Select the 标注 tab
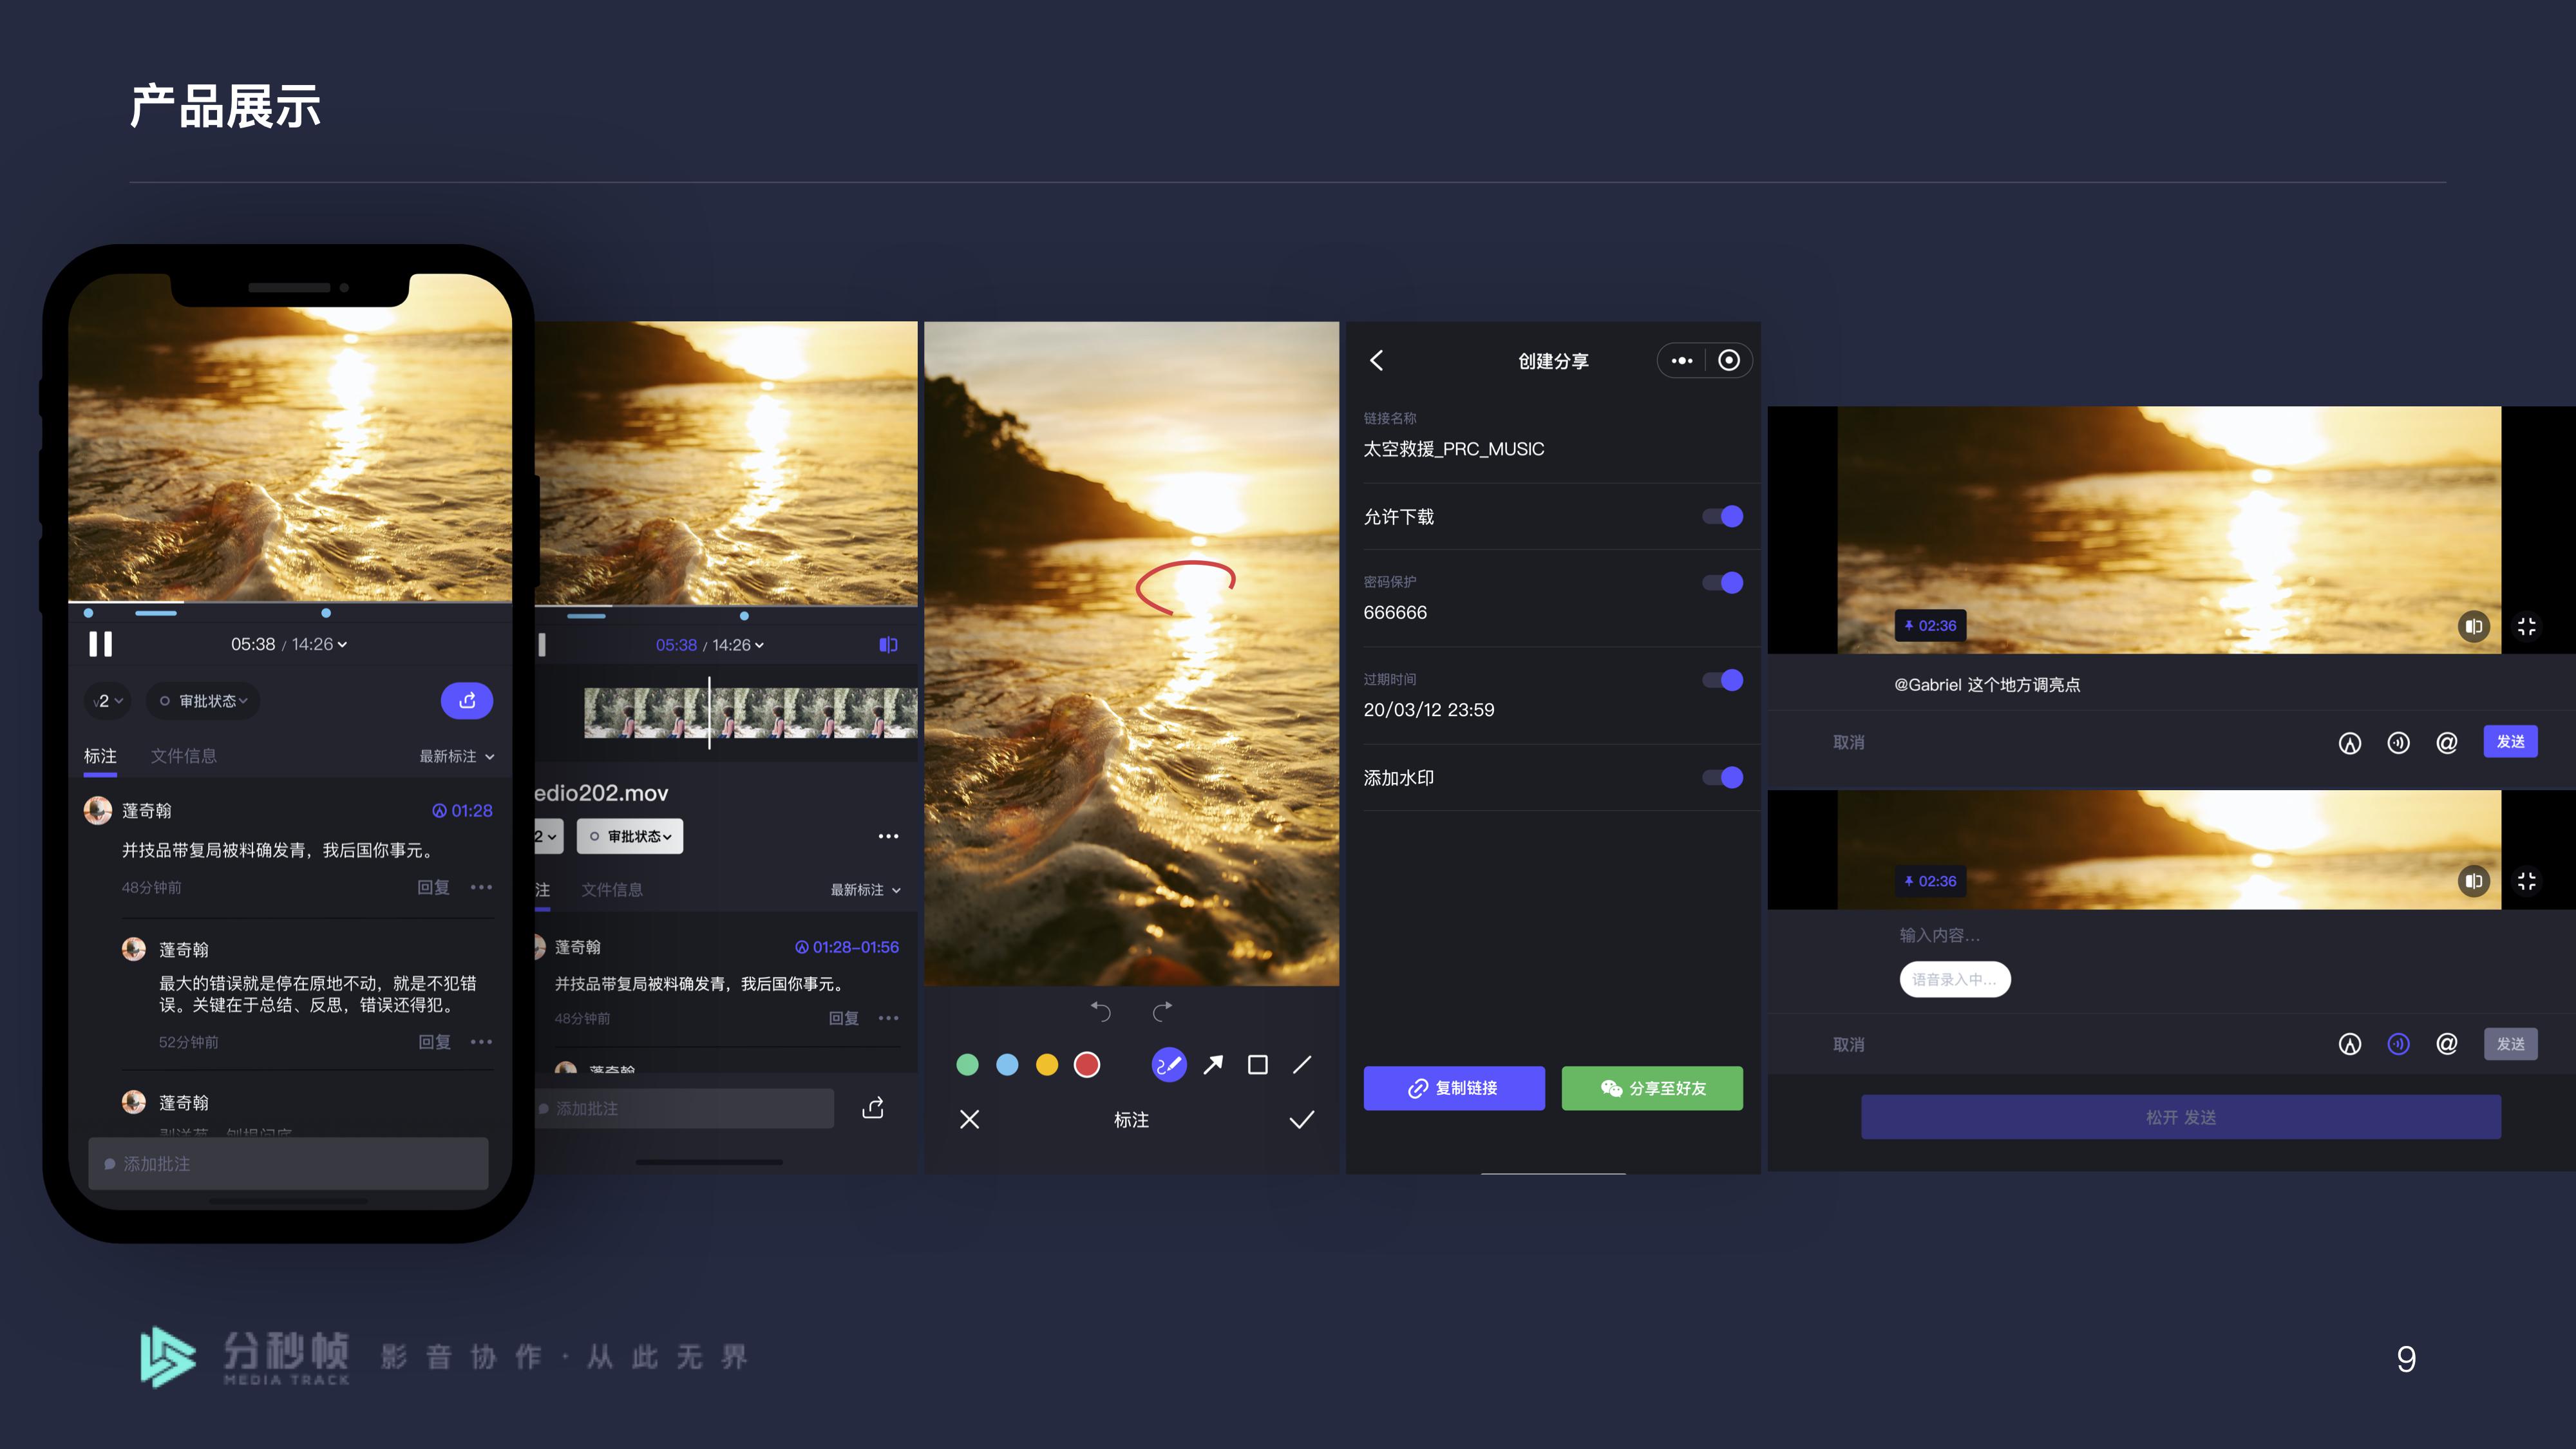This screenshot has width=2576, height=1449. tap(100, 756)
